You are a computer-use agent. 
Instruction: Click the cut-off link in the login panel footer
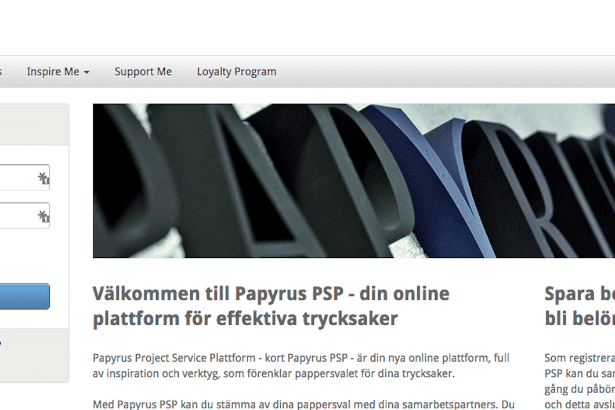(1, 344)
